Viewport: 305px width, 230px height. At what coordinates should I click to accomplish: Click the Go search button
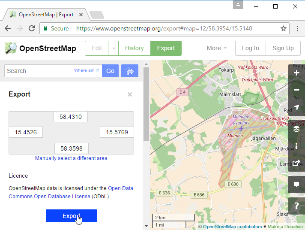pos(110,71)
